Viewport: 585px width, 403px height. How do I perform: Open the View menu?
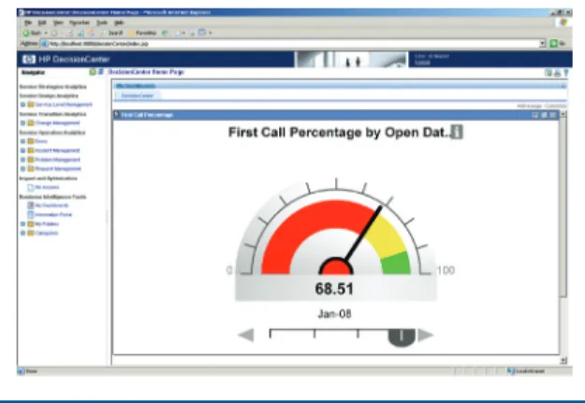58,22
